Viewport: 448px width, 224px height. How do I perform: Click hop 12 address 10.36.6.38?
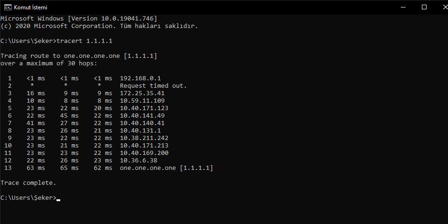[138, 160]
